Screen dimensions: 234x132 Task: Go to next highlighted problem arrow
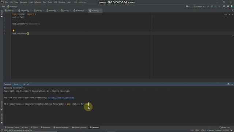[x=233, y=14]
